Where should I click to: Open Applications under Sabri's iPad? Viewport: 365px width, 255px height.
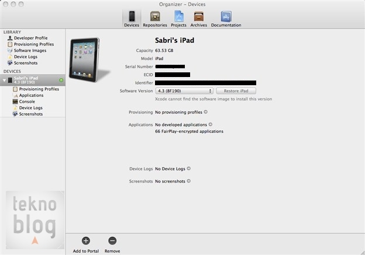pyautogui.click(x=28, y=95)
